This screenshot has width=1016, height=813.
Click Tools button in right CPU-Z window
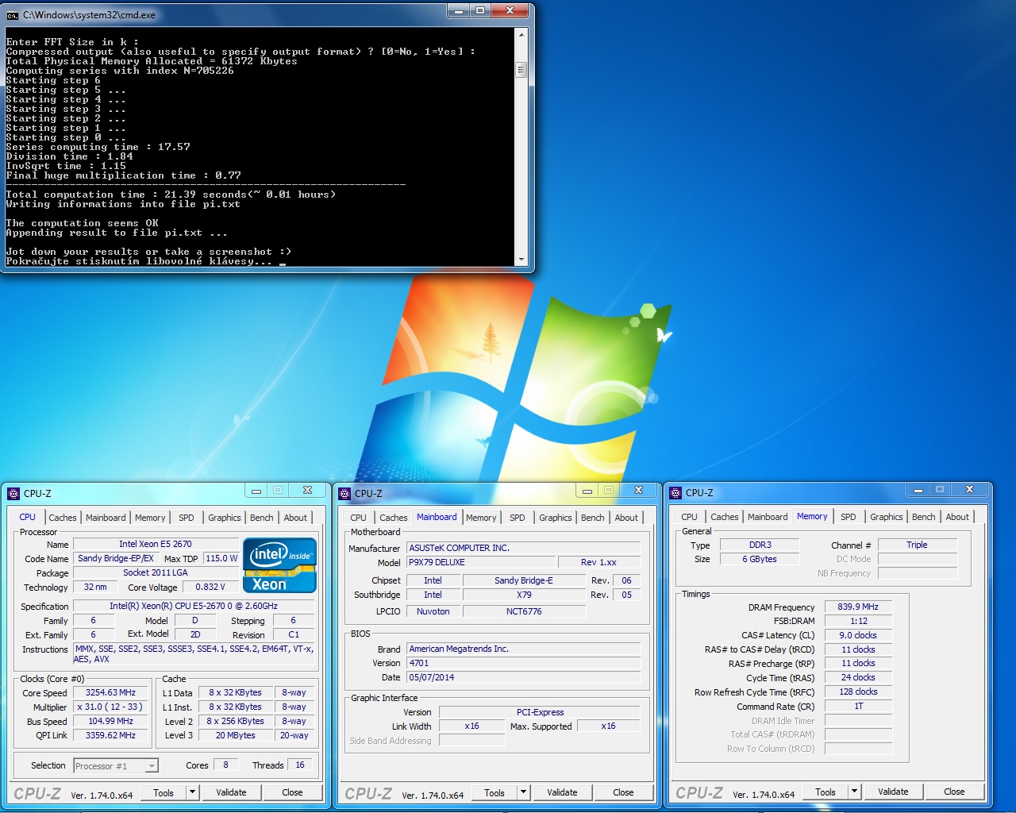click(825, 792)
